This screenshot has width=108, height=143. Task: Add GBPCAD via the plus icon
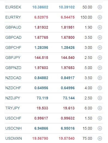pos(100,37)
